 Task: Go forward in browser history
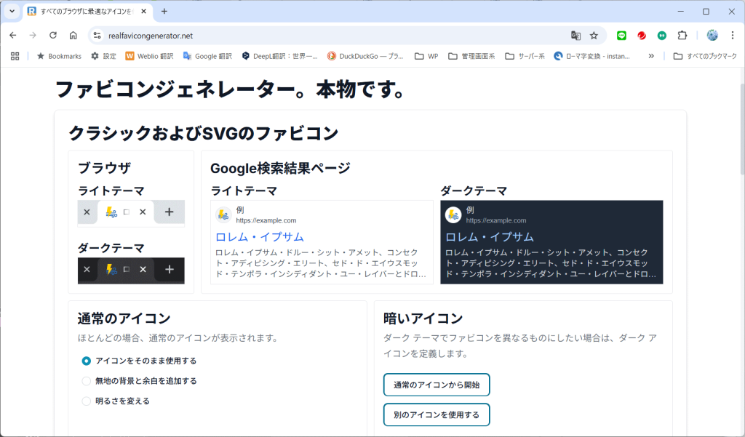click(x=33, y=36)
